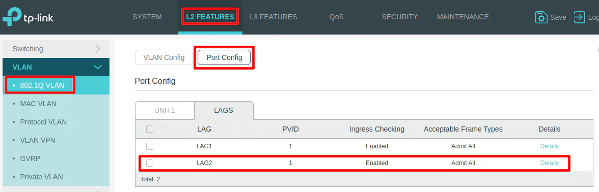The image size is (599, 192).
Task: Click the LAG2 cell
Action: pos(204,163)
